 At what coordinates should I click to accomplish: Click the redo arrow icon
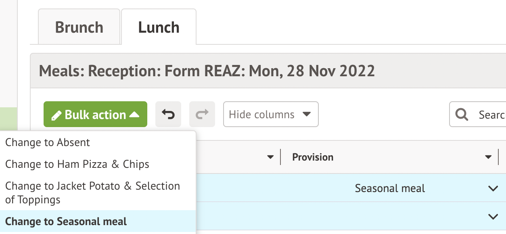point(202,114)
